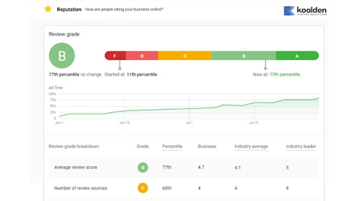Click the Industry average column header
358x201 pixels.
251,146
